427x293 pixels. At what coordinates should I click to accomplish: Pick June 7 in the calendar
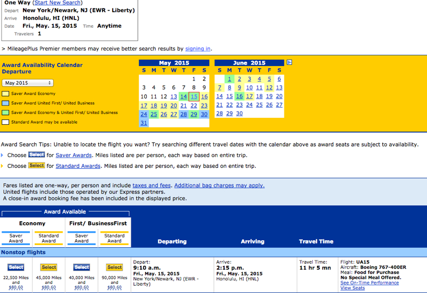(219, 88)
